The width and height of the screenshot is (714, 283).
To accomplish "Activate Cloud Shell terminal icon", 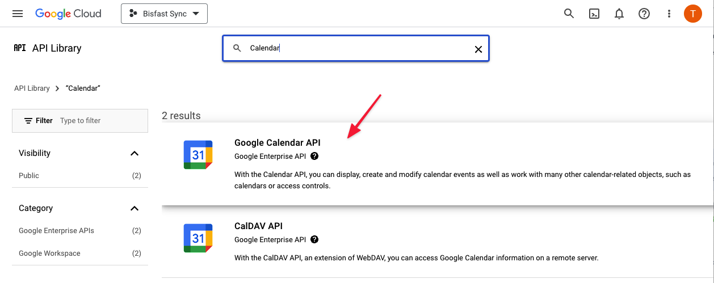I will (x=594, y=14).
